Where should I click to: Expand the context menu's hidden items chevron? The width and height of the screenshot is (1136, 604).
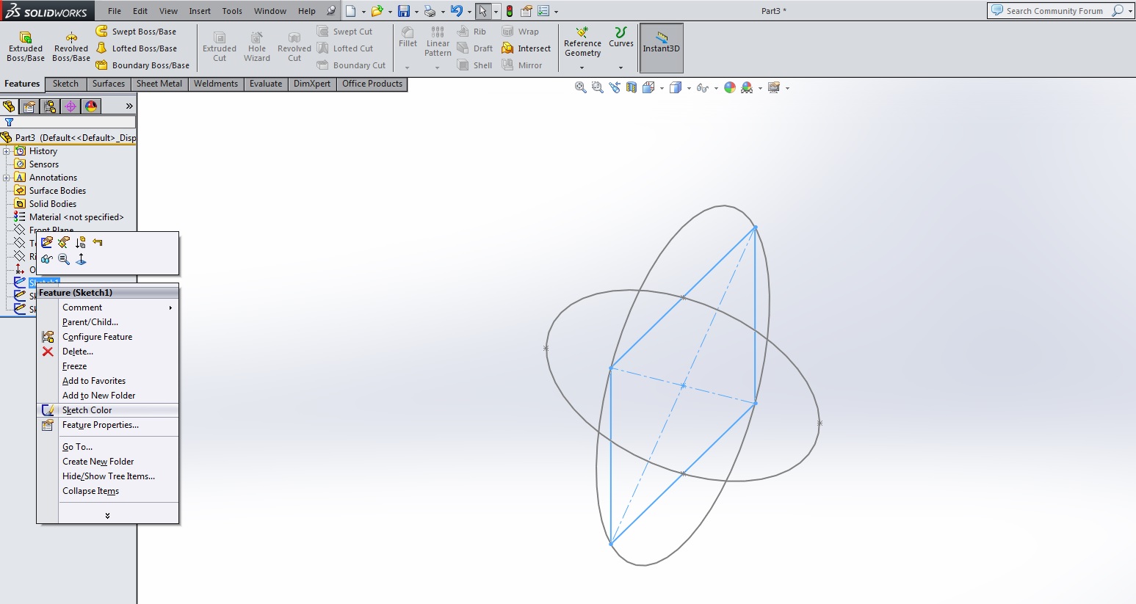coord(107,516)
